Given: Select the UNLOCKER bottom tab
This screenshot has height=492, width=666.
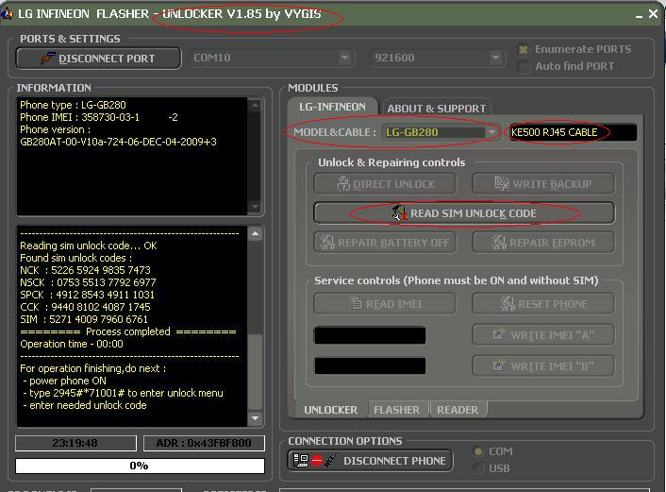Looking at the screenshot, I should pos(330,410).
